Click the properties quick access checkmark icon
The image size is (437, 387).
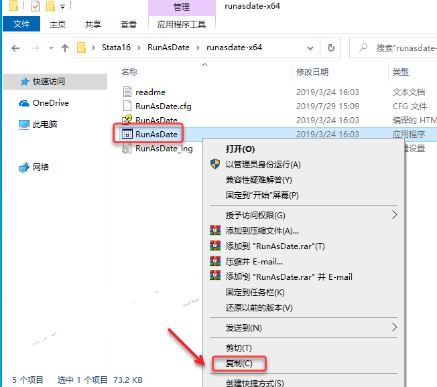click(36, 6)
